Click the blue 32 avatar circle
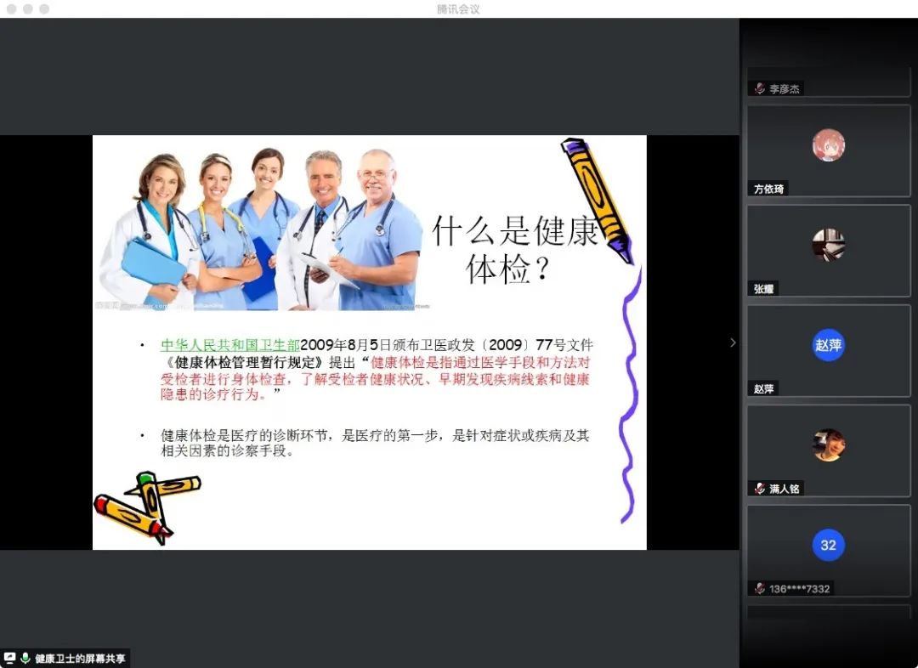The image size is (918, 668). (x=828, y=545)
